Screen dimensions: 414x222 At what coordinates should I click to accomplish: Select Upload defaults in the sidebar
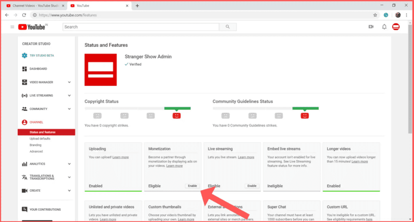click(x=40, y=139)
